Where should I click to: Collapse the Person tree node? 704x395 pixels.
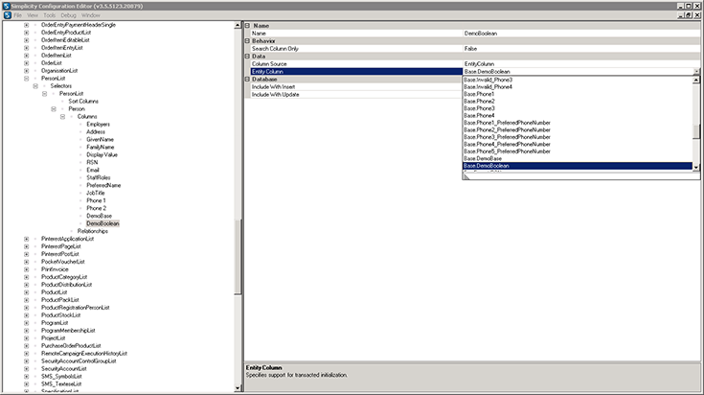(x=54, y=108)
